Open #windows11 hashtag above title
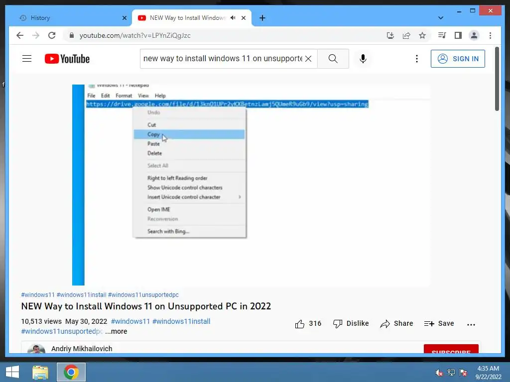 click(38, 295)
